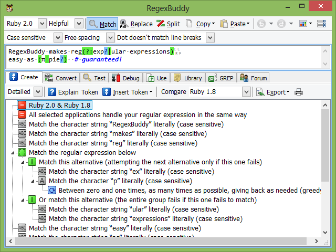Open the colored grid layout icon
The image size is (336, 252).
pos(303,24)
